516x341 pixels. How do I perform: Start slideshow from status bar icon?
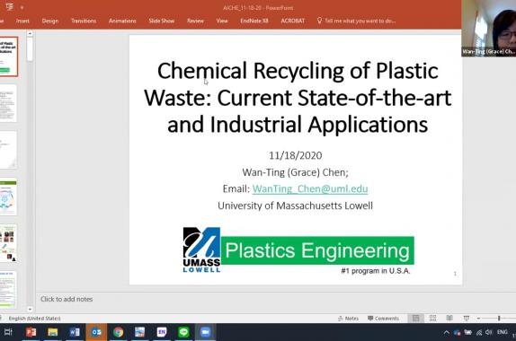[x=467, y=318]
